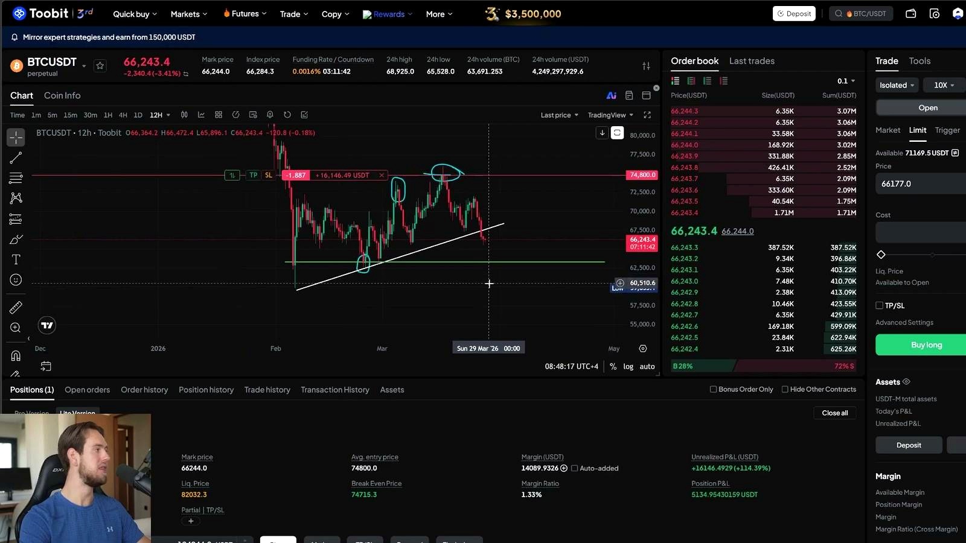This screenshot has height=543, width=966.
Task: Open the forecasting and measurement tools
Action: [x=16, y=219]
